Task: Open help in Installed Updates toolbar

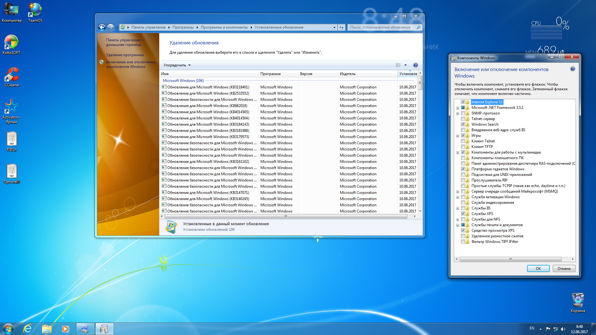Action: (416, 65)
